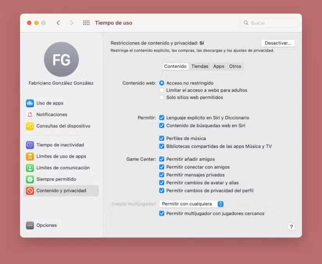Switch to the Tiendas tab
Viewport: 322px width, 264px height.
tap(200, 66)
